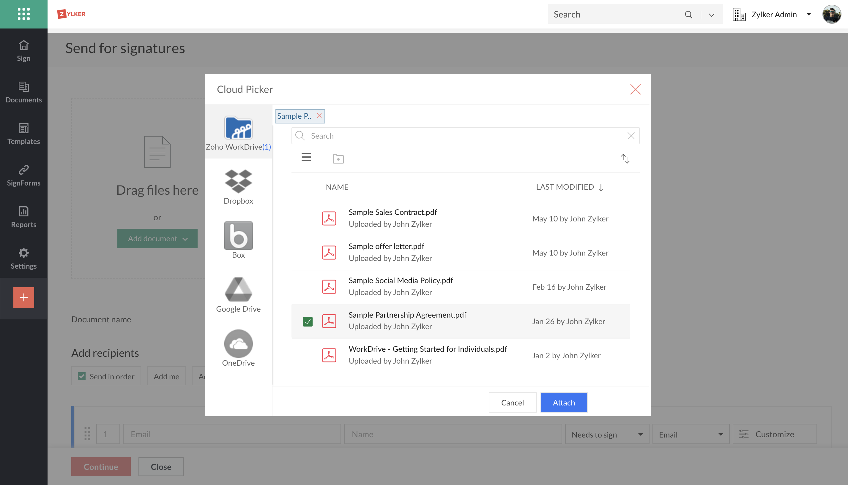View Reports from the left navigation
This screenshot has width=848, height=485.
[x=23, y=217]
